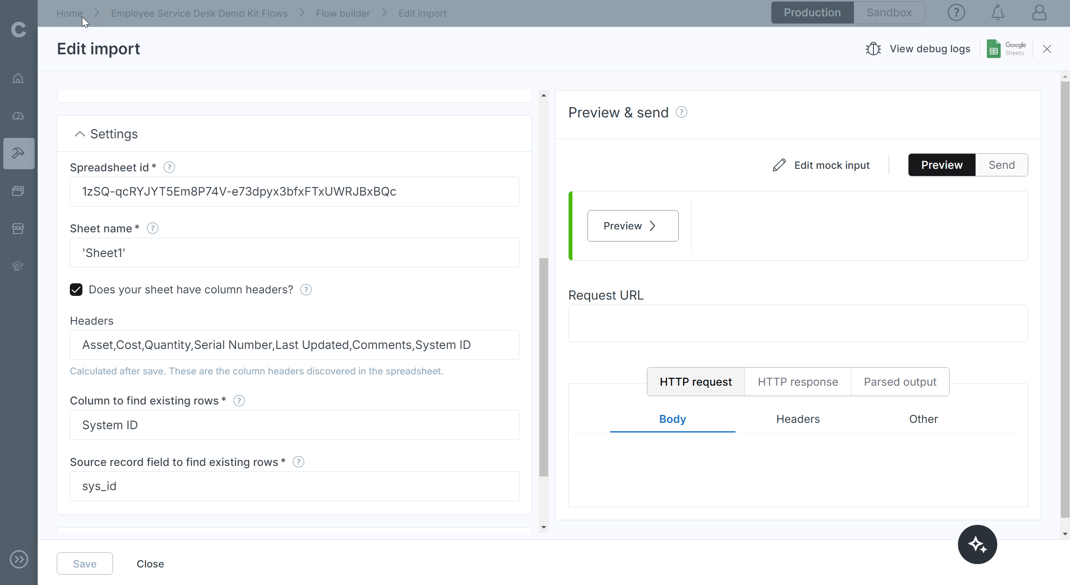Switch to the HTTP response tab
This screenshot has width=1070, height=585.
coord(797,382)
